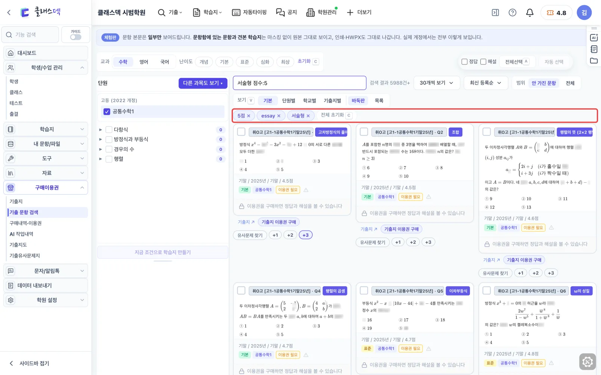Click the back arrow beside the 클래스덱 logo
The height and width of the screenshot is (375, 601).
click(x=9, y=12)
